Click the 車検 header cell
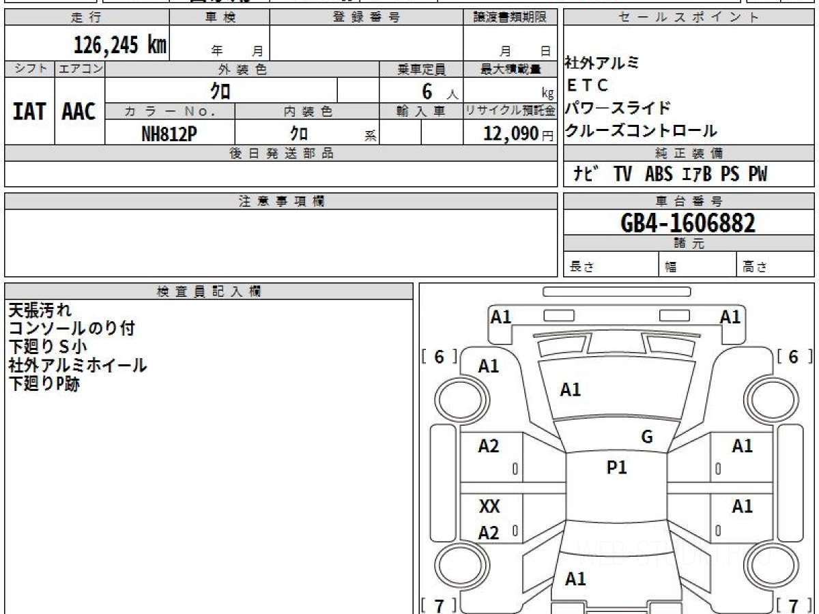 coord(220,18)
